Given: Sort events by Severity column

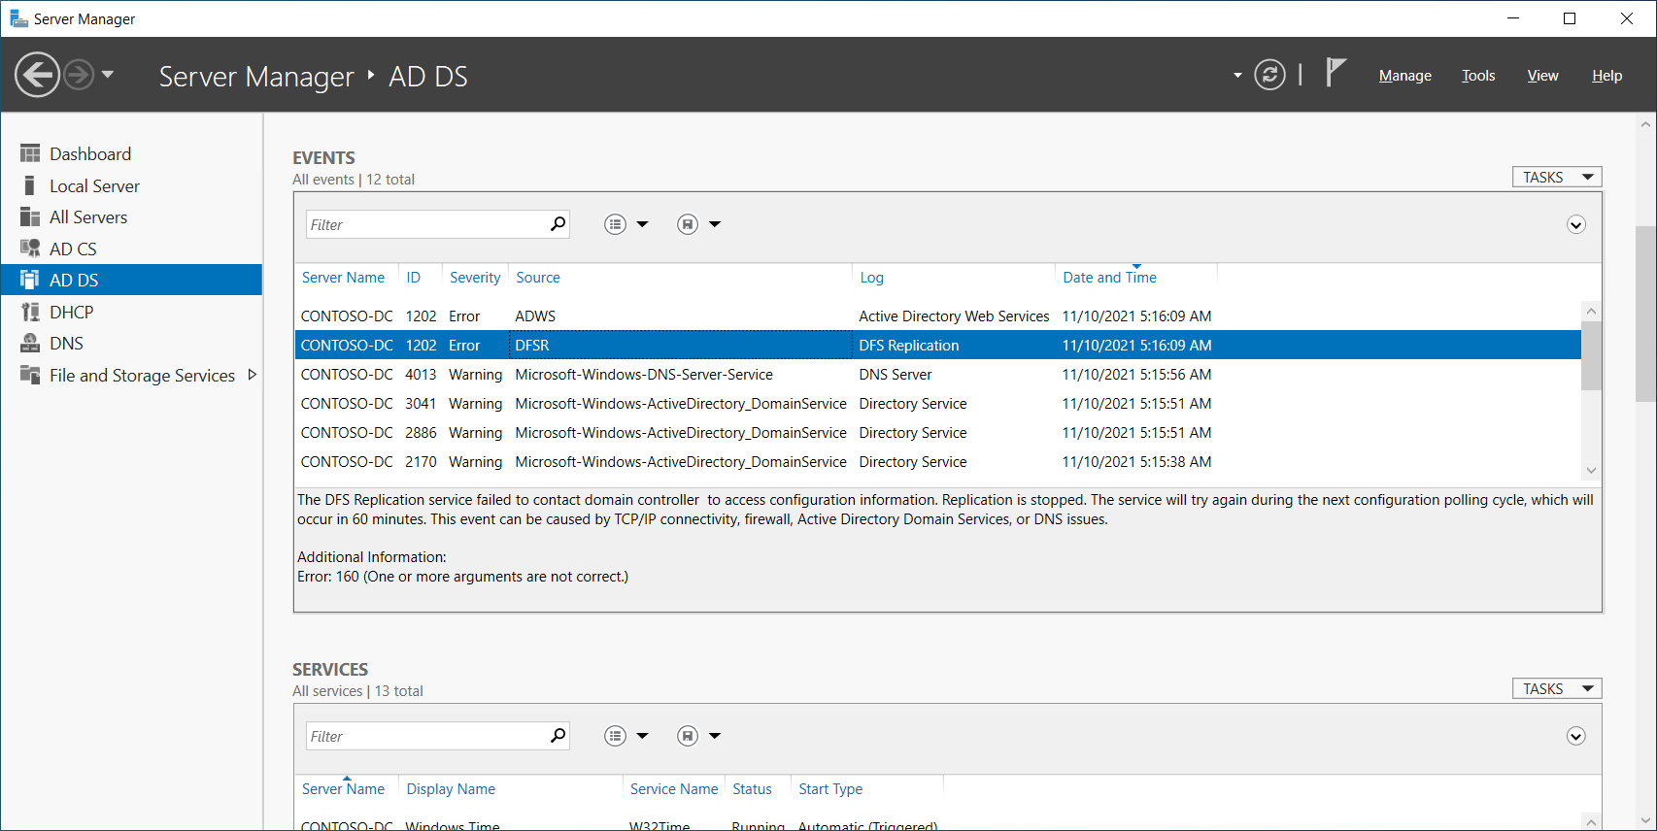Looking at the screenshot, I should (475, 278).
